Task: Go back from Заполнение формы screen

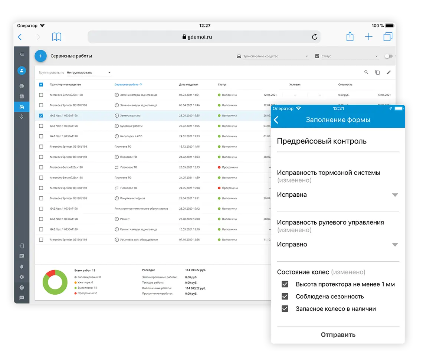Action: (x=276, y=120)
